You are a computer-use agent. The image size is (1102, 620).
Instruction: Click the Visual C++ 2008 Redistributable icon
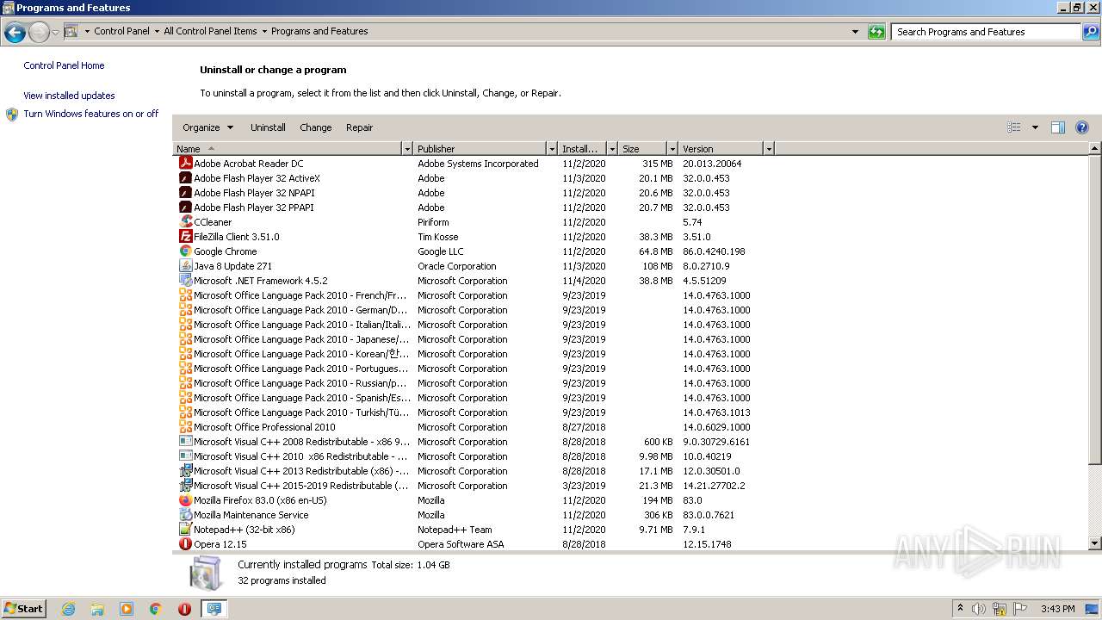tap(185, 441)
